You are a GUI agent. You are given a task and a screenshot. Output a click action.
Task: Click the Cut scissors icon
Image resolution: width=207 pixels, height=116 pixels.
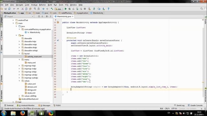click(x=23, y=9)
